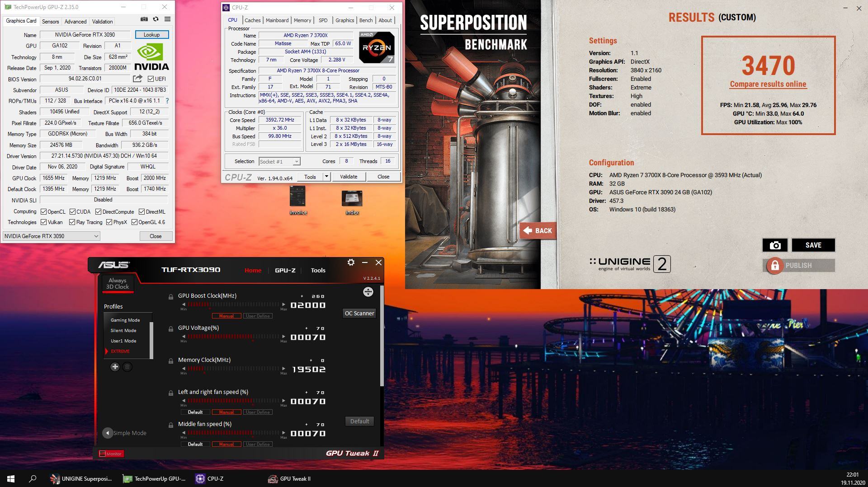Toggle the Vulkan checkbox
This screenshot has width=868, height=487.
[43, 222]
